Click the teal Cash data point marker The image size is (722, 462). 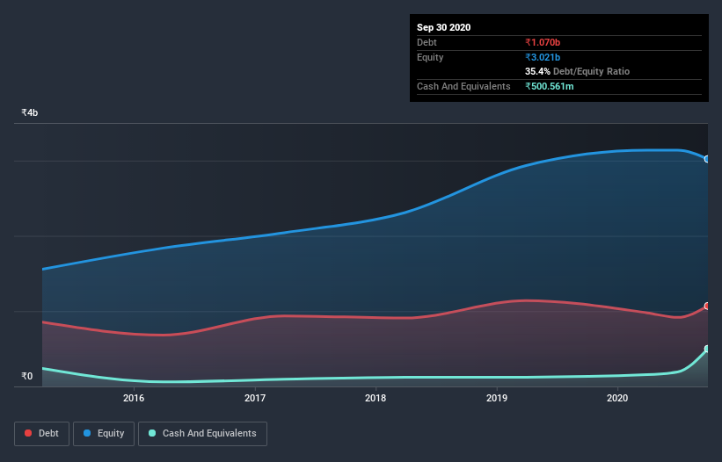click(707, 349)
